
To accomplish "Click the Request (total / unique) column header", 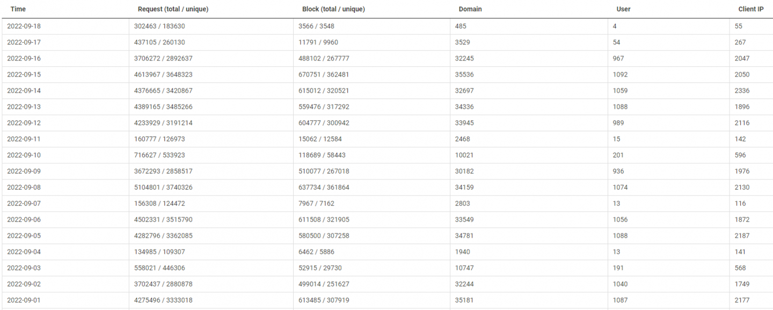I will [x=173, y=9].
